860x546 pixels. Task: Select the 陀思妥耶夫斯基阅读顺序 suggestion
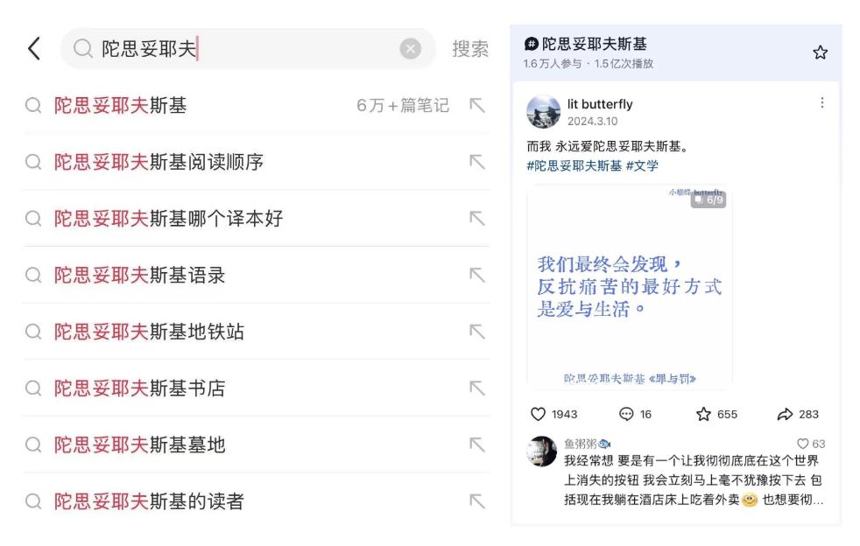coord(256,162)
